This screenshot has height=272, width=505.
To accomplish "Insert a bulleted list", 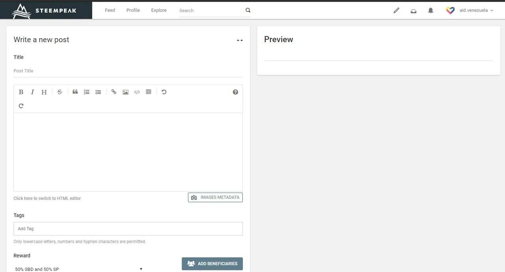I will [98, 92].
